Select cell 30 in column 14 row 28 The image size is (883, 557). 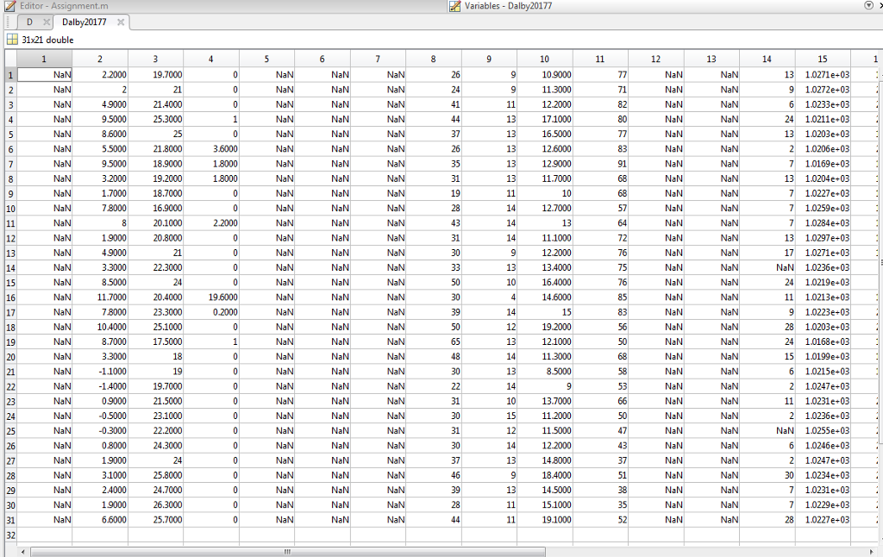(767, 475)
